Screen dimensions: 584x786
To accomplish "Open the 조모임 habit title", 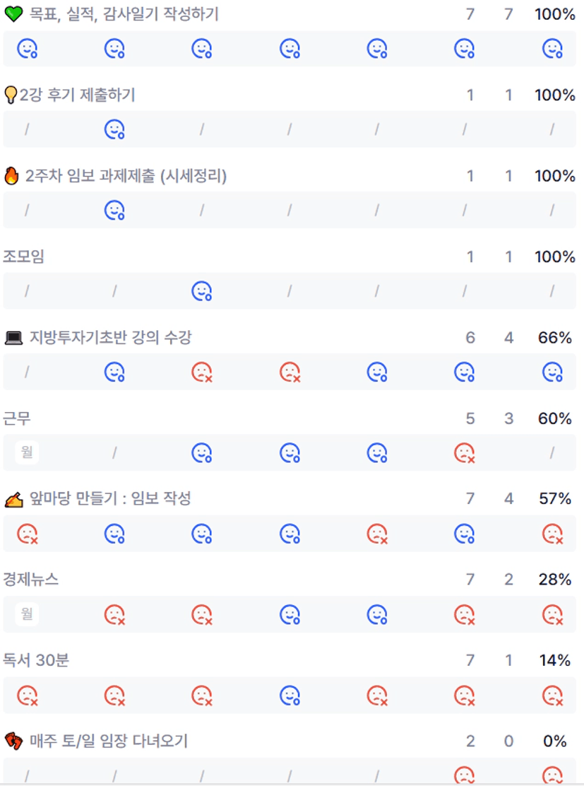I will pyautogui.click(x=23, y=257).
